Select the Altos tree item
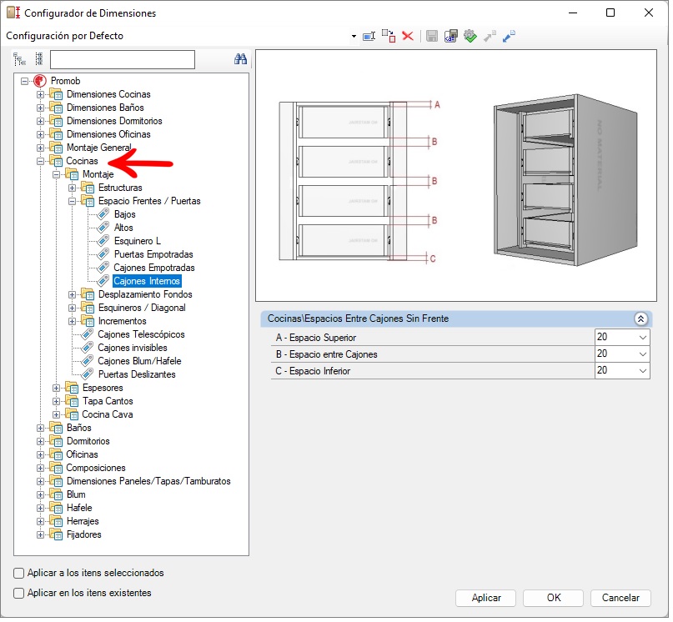 (x=123, y=228)
